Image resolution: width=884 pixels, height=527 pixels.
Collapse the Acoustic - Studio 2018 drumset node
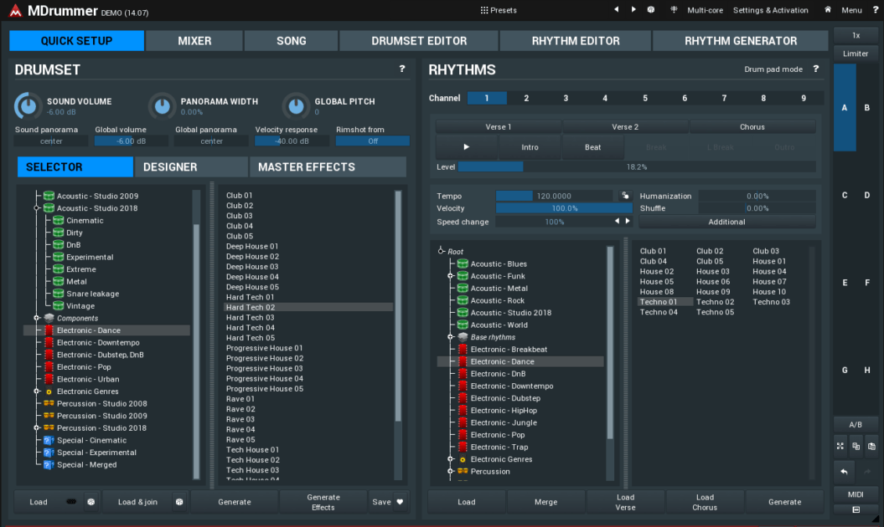pos(37,208)
